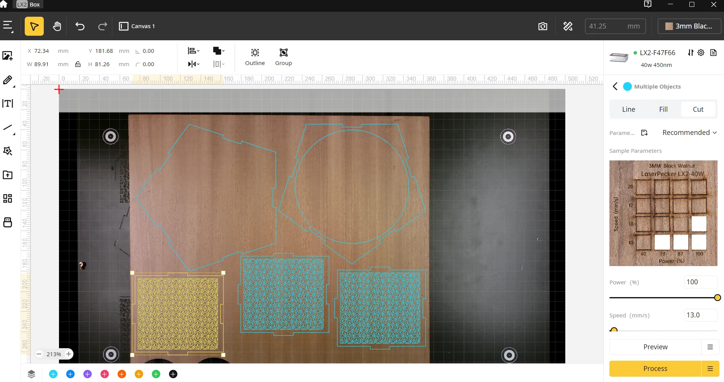The height and width of the screenshot is (382, 724).
Task: Click the Preview button
Action: pyautogui.click(x=655, y=347)
